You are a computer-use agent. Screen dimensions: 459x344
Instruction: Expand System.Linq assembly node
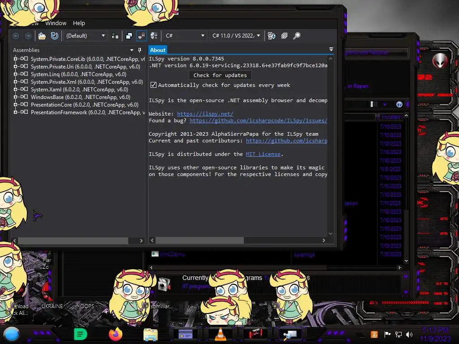(x=15, y=74)
